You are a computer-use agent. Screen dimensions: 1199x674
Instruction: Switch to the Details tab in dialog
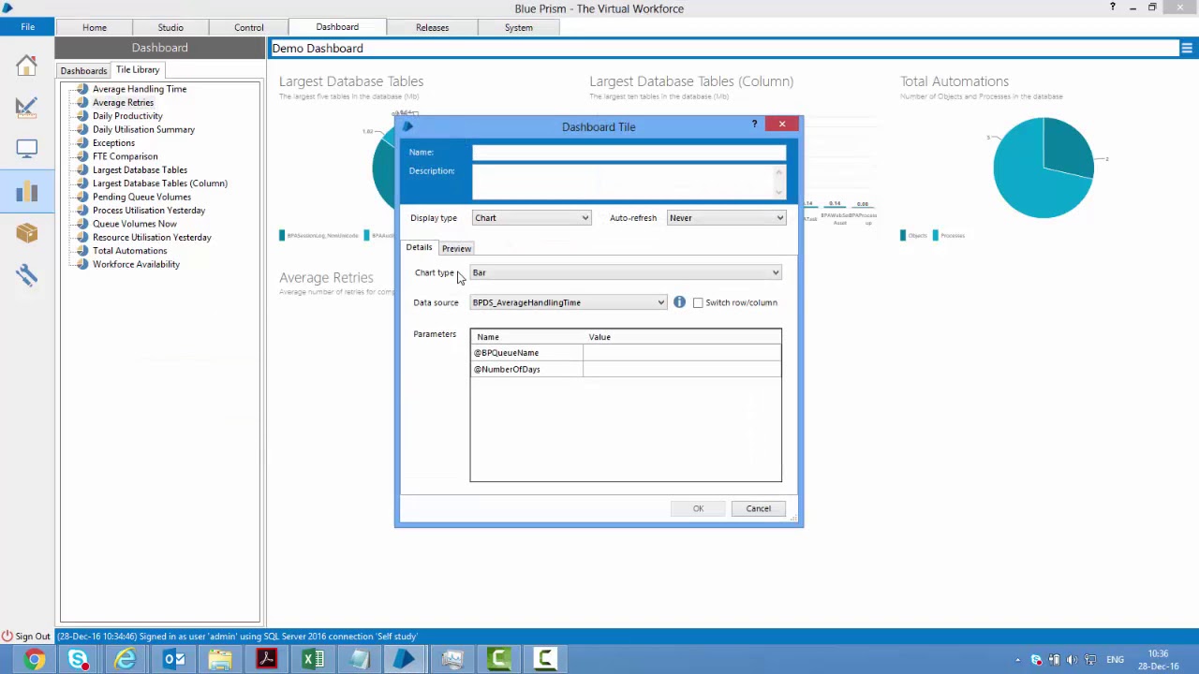[x=419, y=247]
